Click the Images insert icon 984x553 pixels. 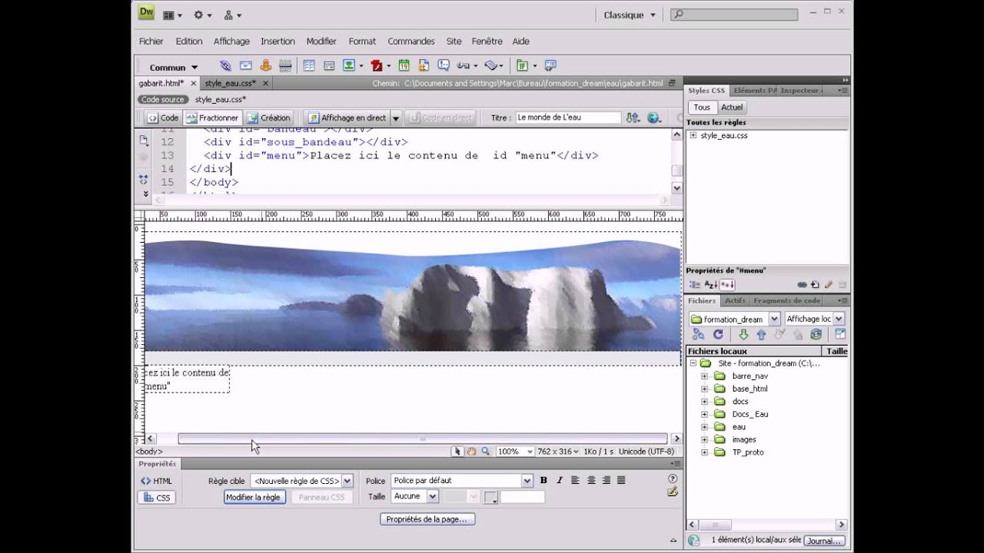[349, 66]
